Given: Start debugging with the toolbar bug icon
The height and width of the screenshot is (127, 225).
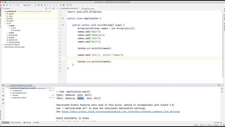Looking at the screenshot, I should point(39,5).
